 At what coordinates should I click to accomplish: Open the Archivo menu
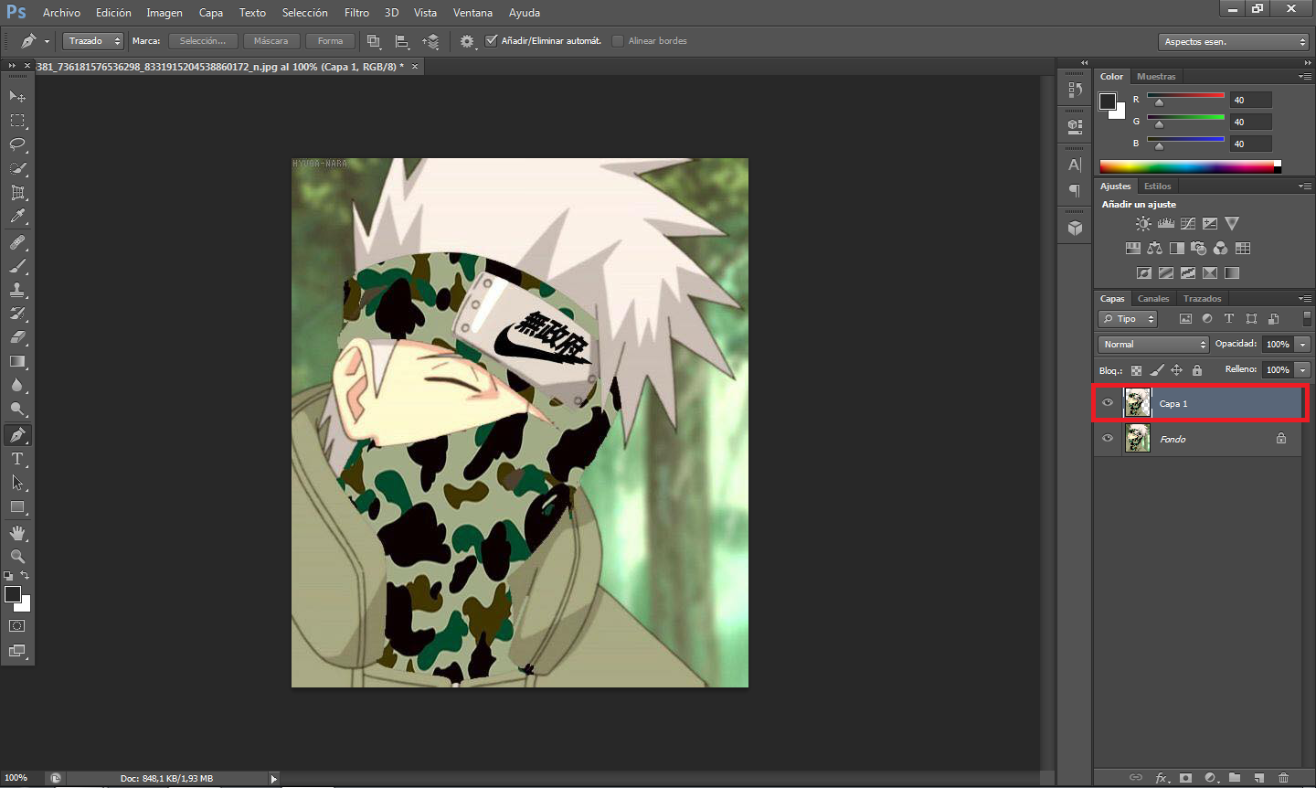(x=61, y=13)
